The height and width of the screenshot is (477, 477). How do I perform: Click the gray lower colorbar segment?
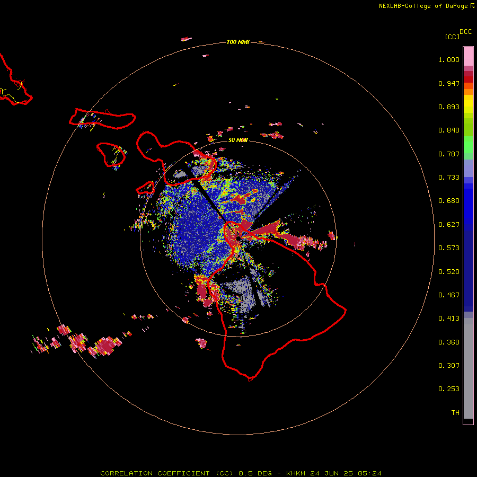point(468,368)
